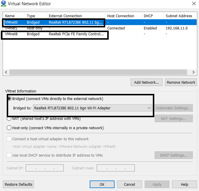Click the Subnet mask input field
Viewport: 199px width, 191px height.
(x=116, y=168)
